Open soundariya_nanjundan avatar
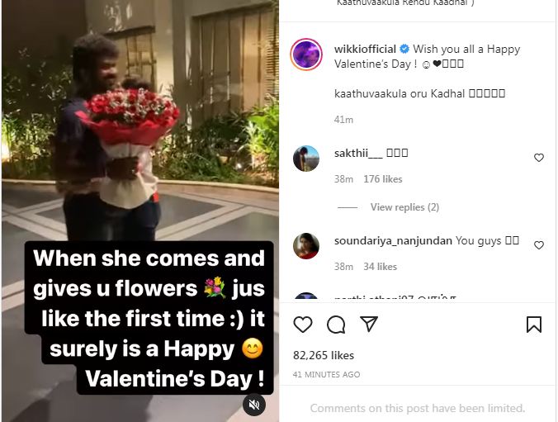This screenshot has height=422, width=558. (x=306, y=246)
